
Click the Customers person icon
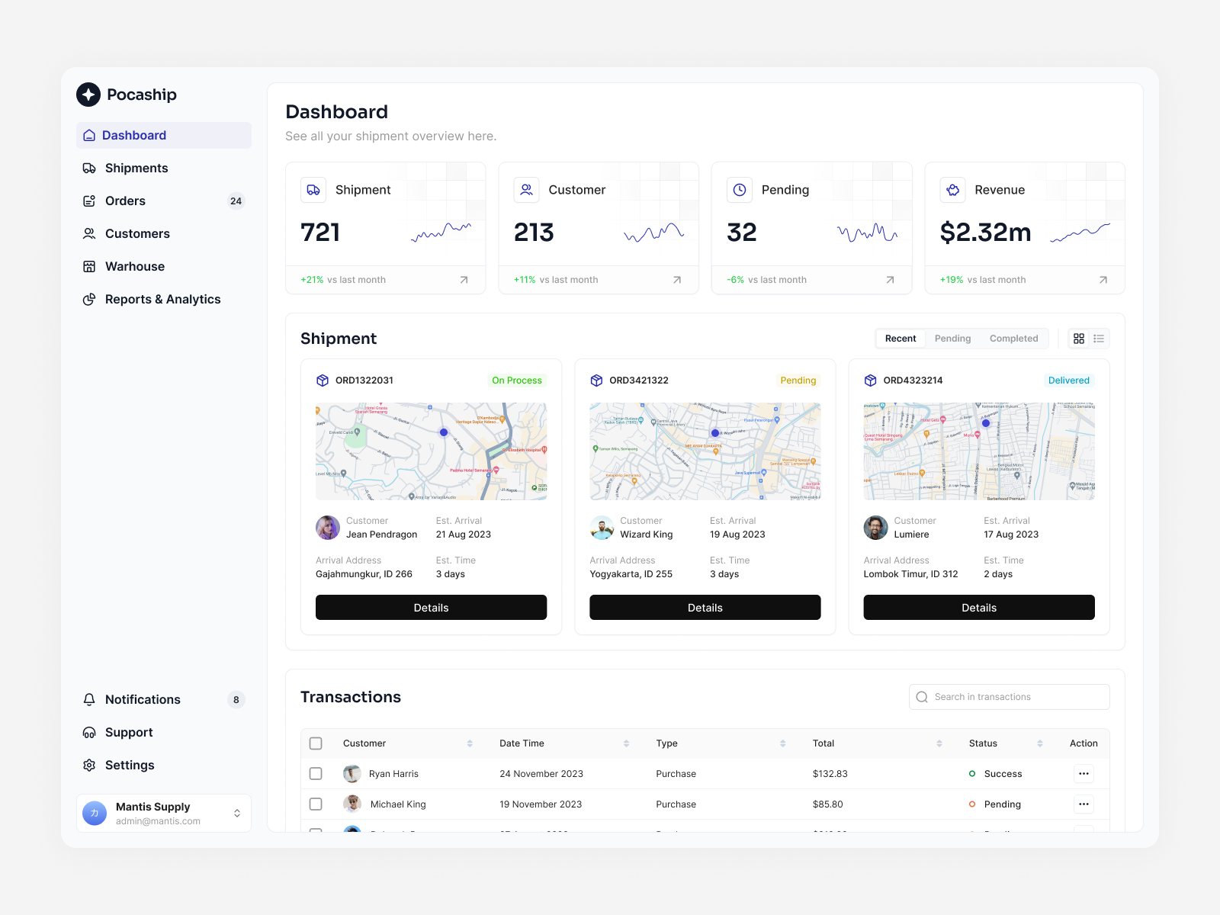coord(90,233)
